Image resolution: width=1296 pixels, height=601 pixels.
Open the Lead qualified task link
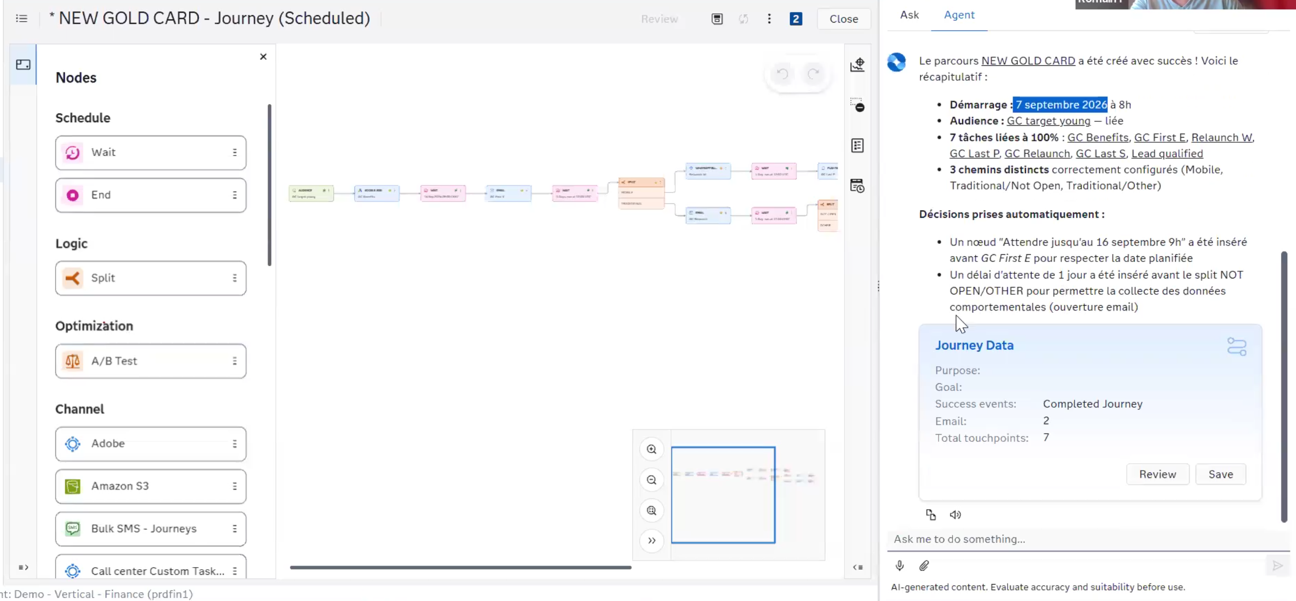[1167, 154]
